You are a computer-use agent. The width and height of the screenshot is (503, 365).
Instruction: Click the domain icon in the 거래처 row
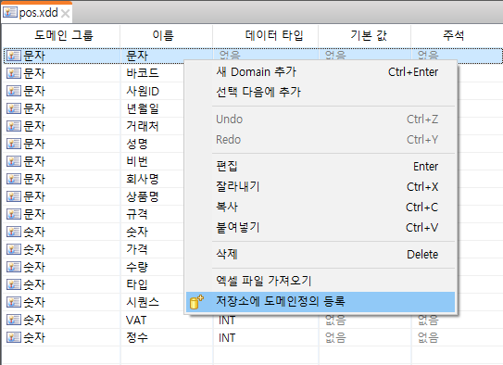point(14,126)
